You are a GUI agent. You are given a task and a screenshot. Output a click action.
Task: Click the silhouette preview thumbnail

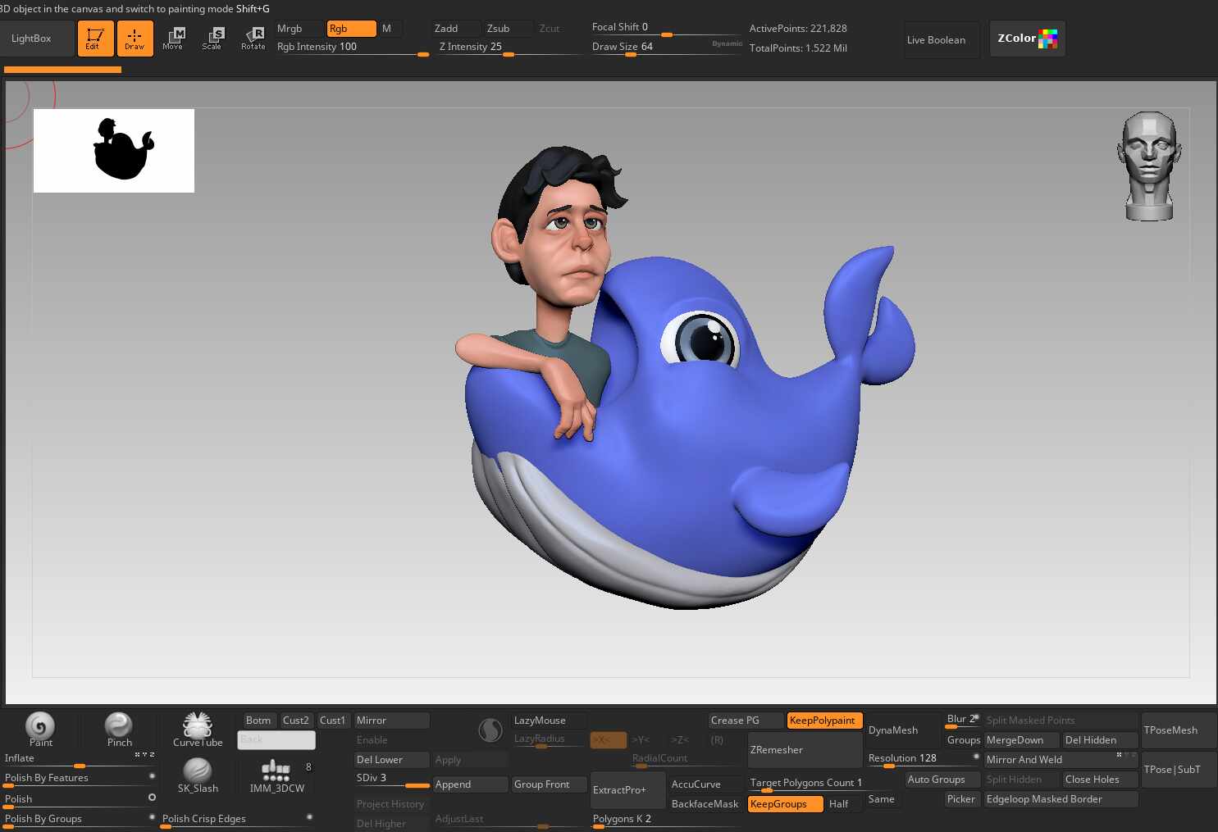tap(114, 151)
